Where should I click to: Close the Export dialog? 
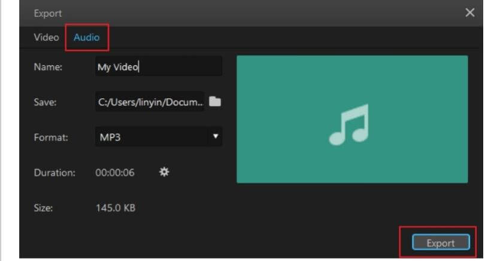[x=469, y=13]
